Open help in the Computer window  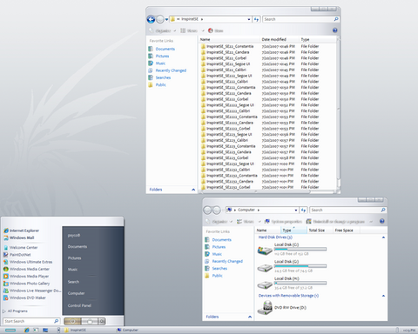pyautogui.click(x=382, y=221)
